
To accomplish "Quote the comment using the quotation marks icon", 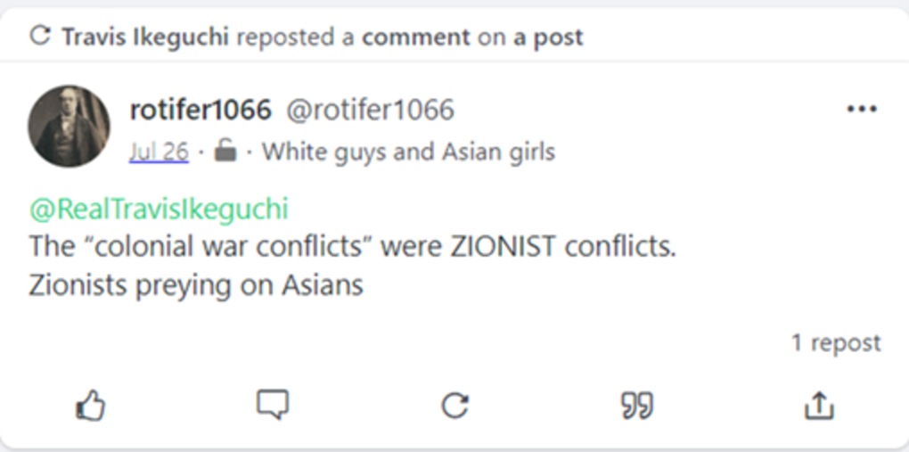I will (636, 407).
